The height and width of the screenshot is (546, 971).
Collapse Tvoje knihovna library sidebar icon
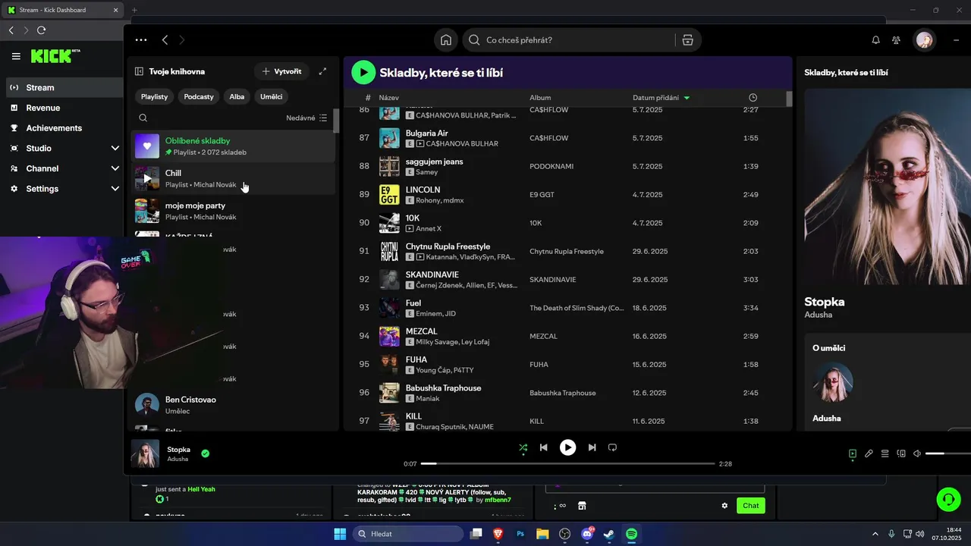click(x=139, y=71)
